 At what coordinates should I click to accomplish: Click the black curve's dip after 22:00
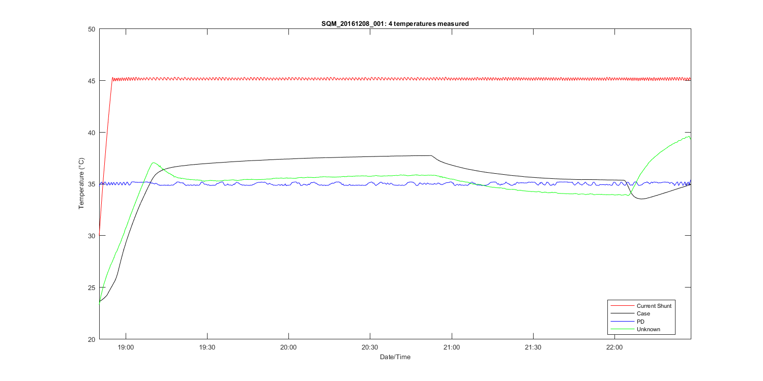tap(642, 199)
